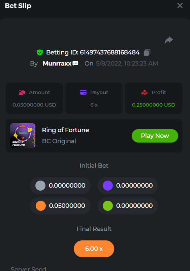Viewport: 190px width, 271px height.
Task: Click the pink Amount wallet icon
Action: 22,92
